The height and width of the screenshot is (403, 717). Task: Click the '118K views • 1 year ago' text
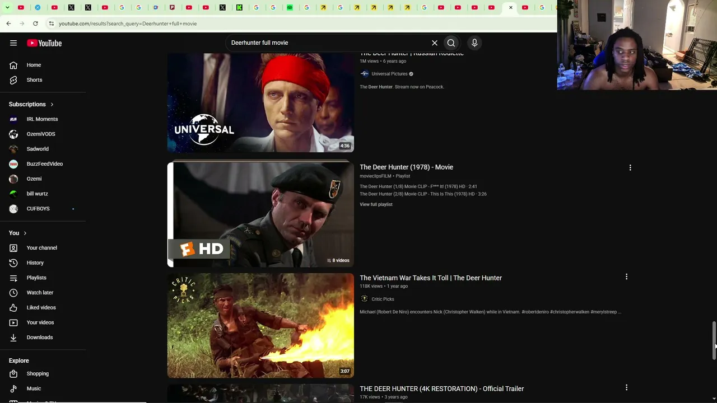384,286
